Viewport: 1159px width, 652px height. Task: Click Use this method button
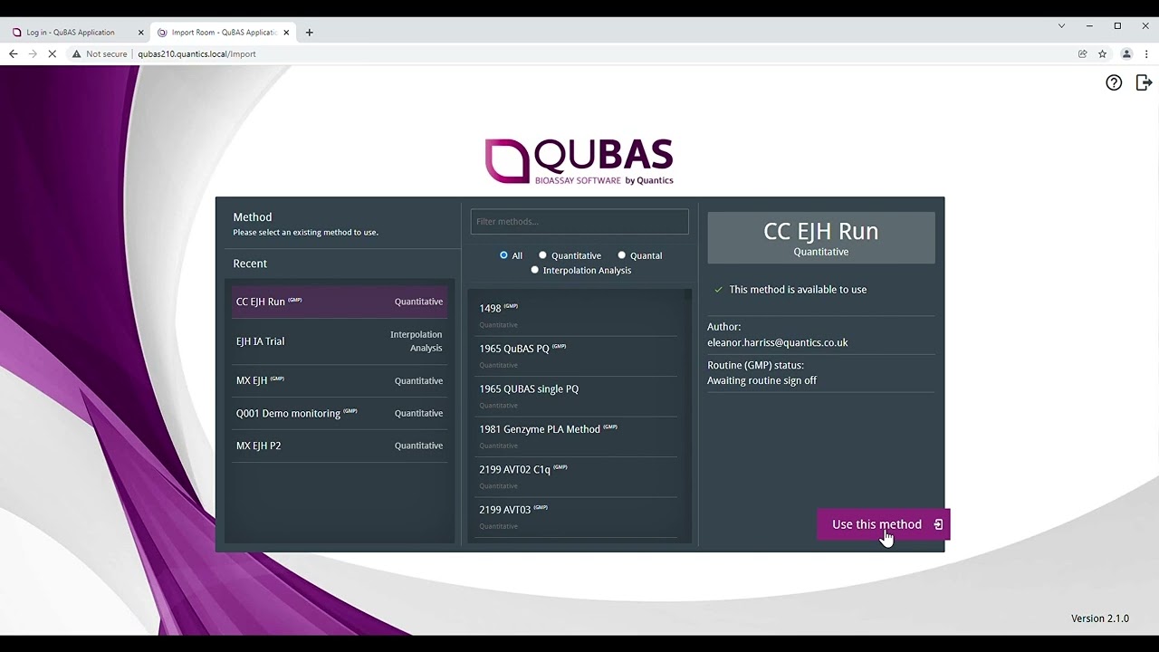point(883,524)
